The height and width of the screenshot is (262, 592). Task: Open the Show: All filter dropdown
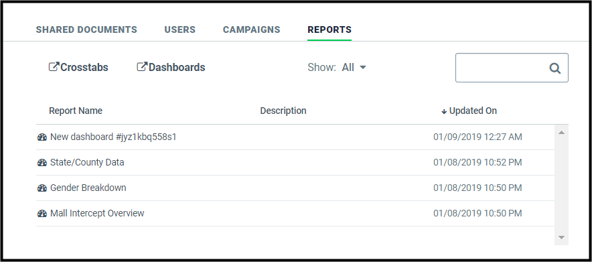354,68
